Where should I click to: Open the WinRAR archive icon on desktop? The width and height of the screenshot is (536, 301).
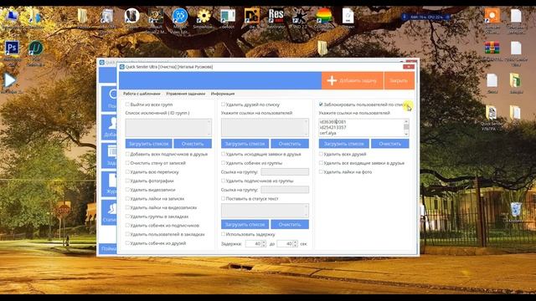tap(492, 48)
